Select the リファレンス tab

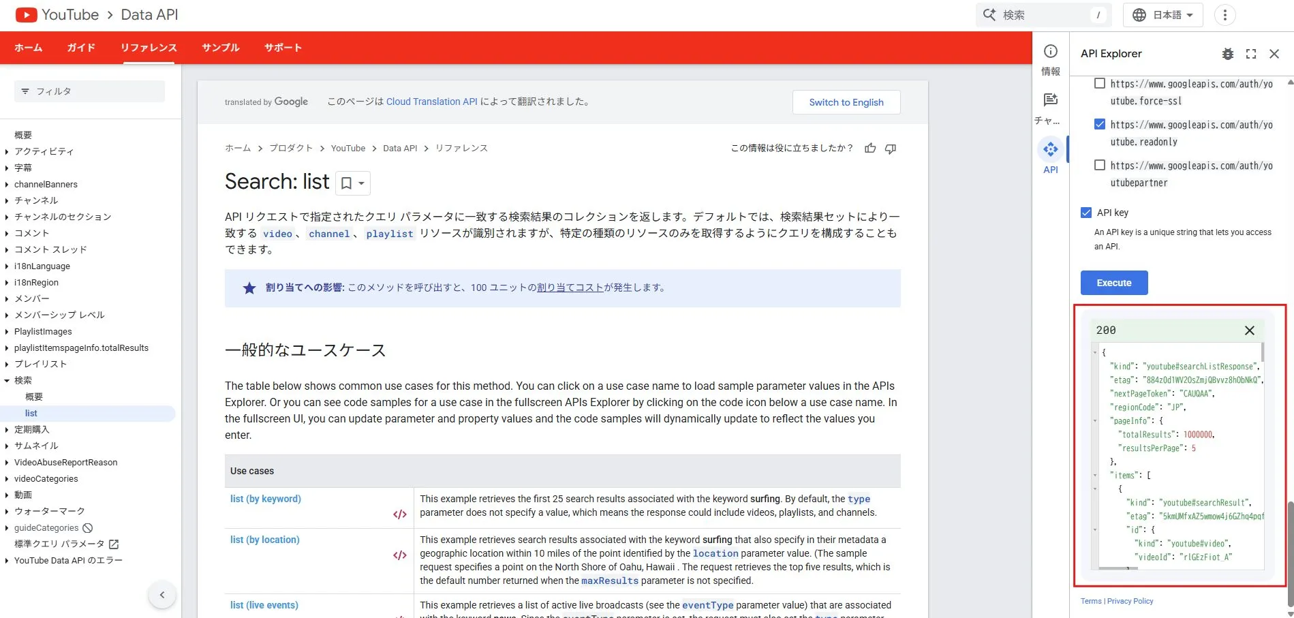coord(149,48)
